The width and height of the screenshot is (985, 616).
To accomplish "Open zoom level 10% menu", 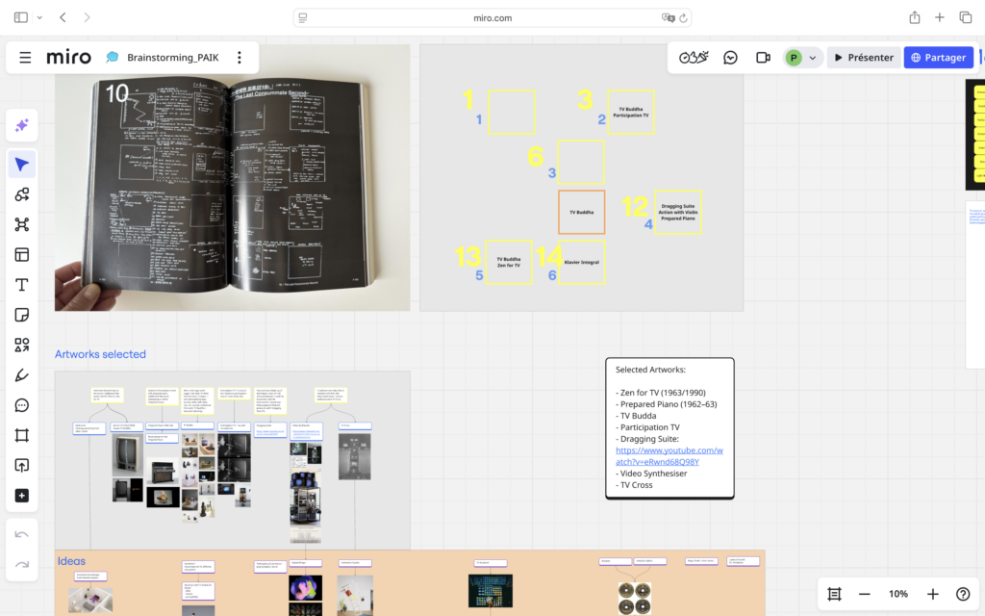I will point(898,594).
